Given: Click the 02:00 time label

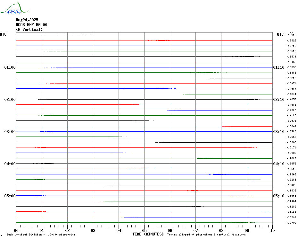Looking at the screenshot, I should [10, 100].
